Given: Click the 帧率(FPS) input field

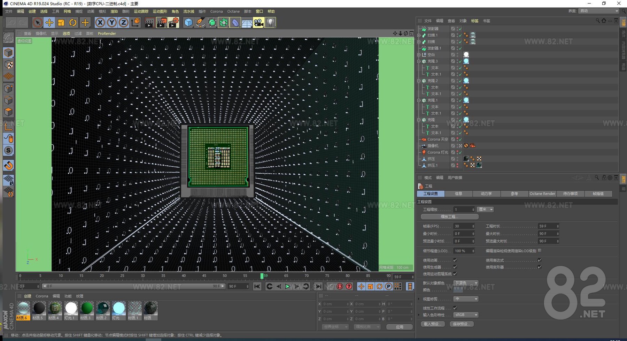Looking at the screenshot, I should coord(464,226).
